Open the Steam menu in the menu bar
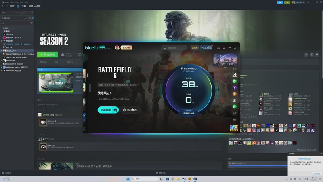 point(5,2)
